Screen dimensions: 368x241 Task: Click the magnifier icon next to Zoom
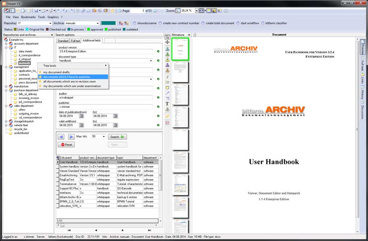[178, 11]
